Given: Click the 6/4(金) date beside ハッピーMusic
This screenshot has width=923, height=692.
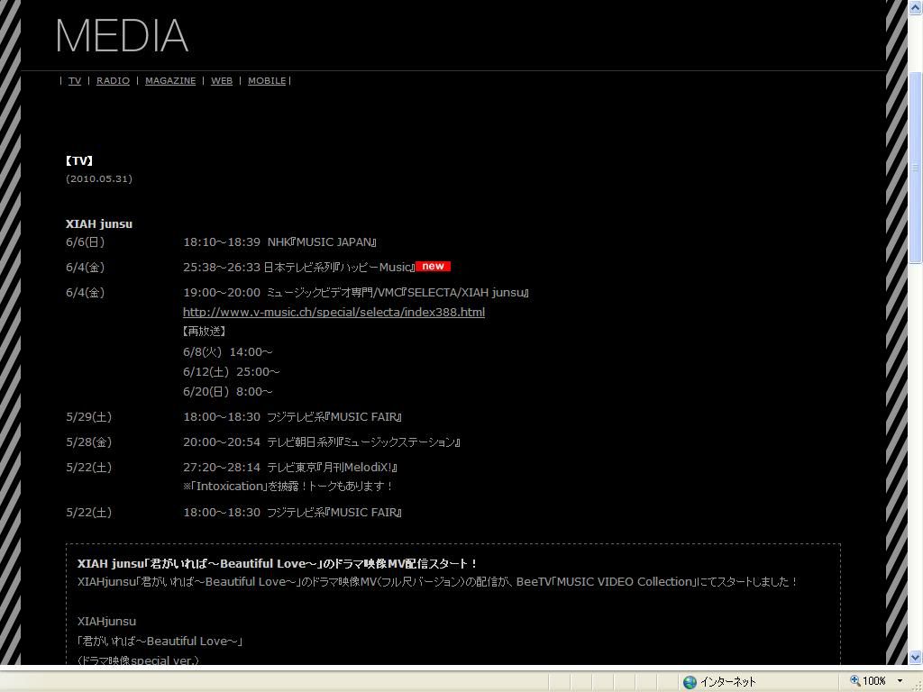Looking at the screenshot, I should [x=86, y=268].
